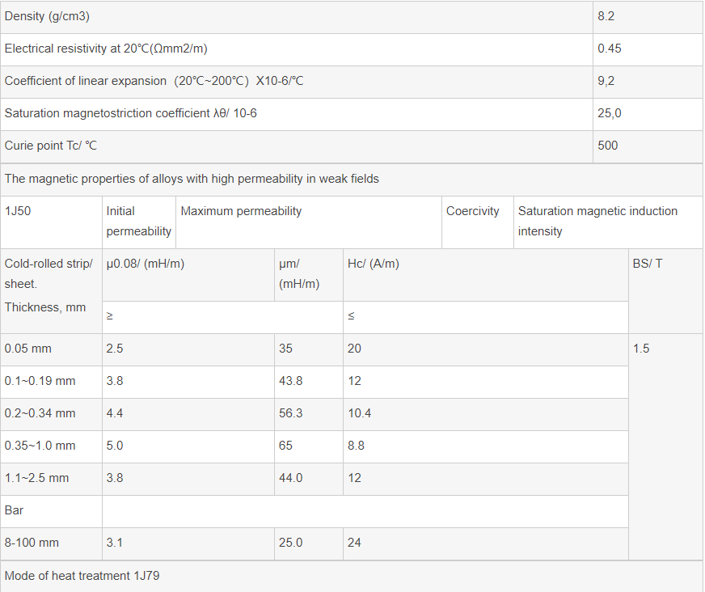Click the 'Hc/ (A/m)' unit cell
Image resolution: width=705 pixels, height=592 pixels.
[373, 264]
